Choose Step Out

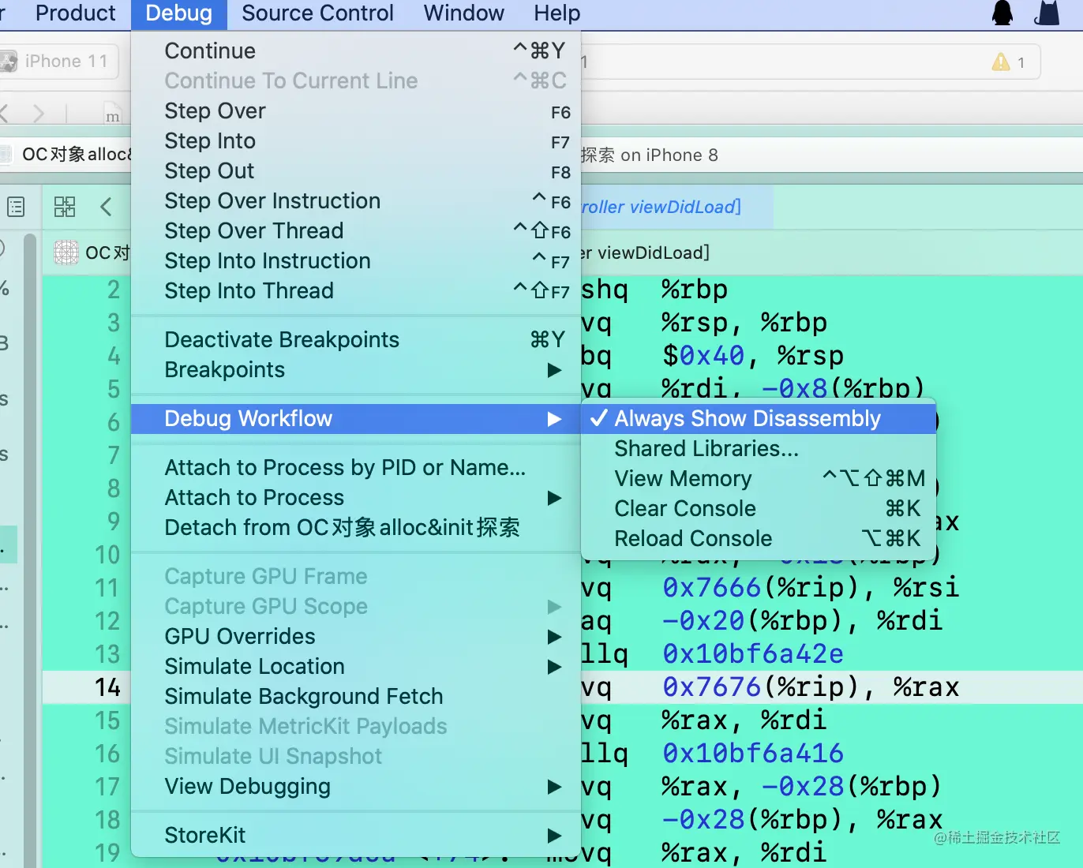click(356, 170)
